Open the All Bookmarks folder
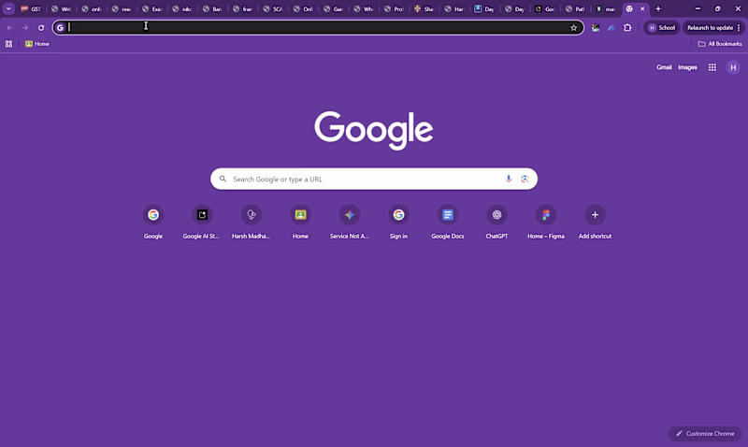748x447 pixels. 720,44
